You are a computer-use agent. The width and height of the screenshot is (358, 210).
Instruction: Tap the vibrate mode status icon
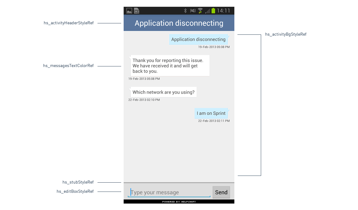[193, 11]
